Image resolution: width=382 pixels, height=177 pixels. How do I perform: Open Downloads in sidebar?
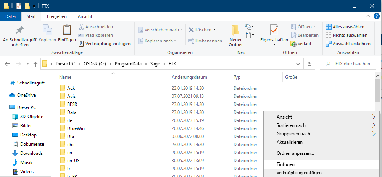27,153
